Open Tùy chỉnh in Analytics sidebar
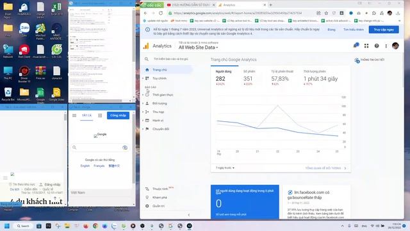Screen dimensions: 410x231 160,78
